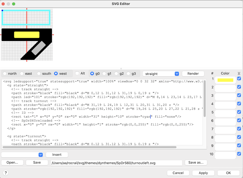This screenshot has width=243, height=178.
Task: Click the Save as... button
Action: (x=196, y=163)
